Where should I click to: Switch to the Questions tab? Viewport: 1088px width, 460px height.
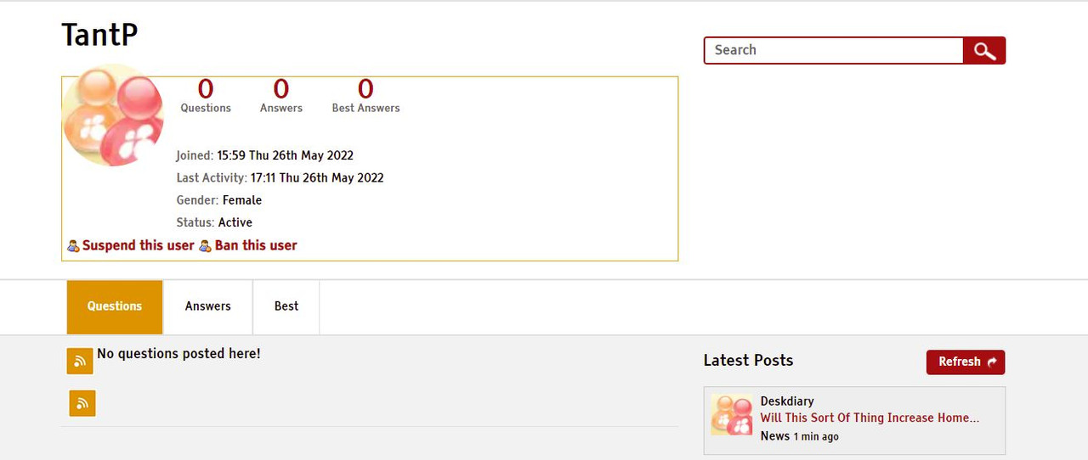[x=115, y=306]
